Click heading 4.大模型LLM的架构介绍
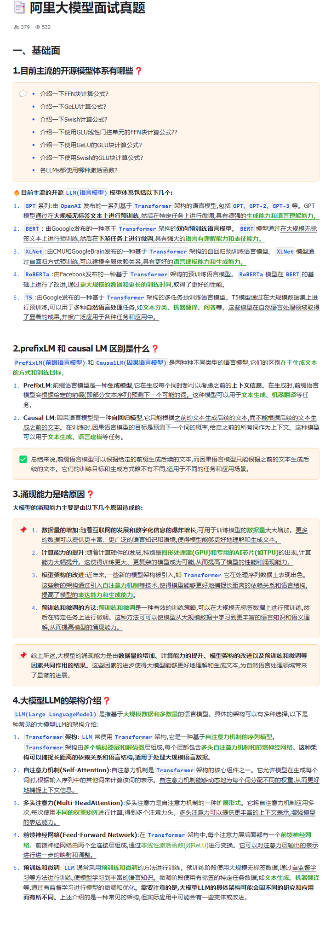The width and height of the screenshot is (331, 927). tap(57, 701)
